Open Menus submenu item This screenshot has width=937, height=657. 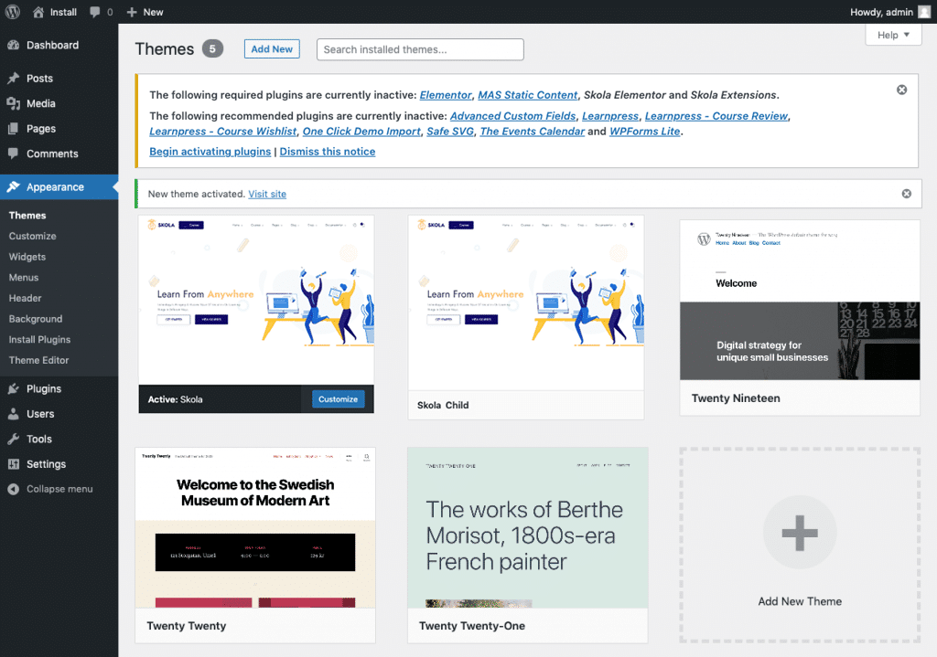[x=23, y=278]
